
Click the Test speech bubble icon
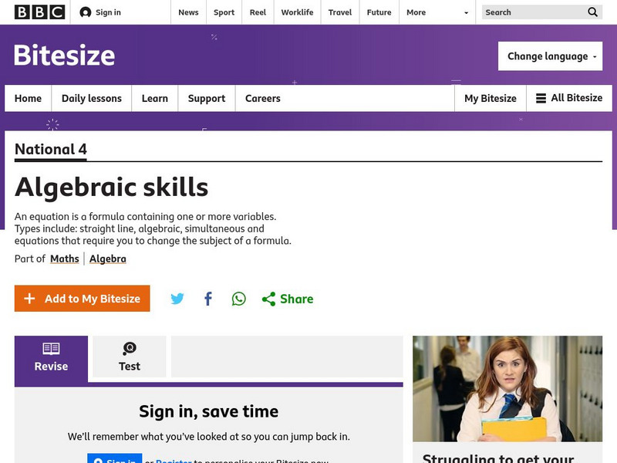tap(130, 348)
